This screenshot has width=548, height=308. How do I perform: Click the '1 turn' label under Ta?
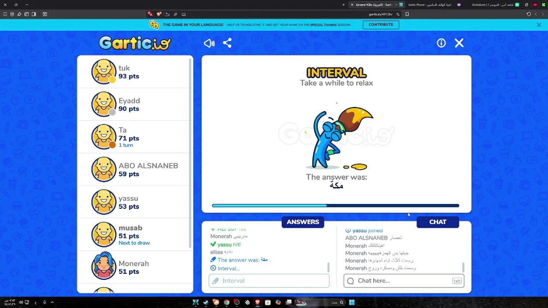coord(126,145)
